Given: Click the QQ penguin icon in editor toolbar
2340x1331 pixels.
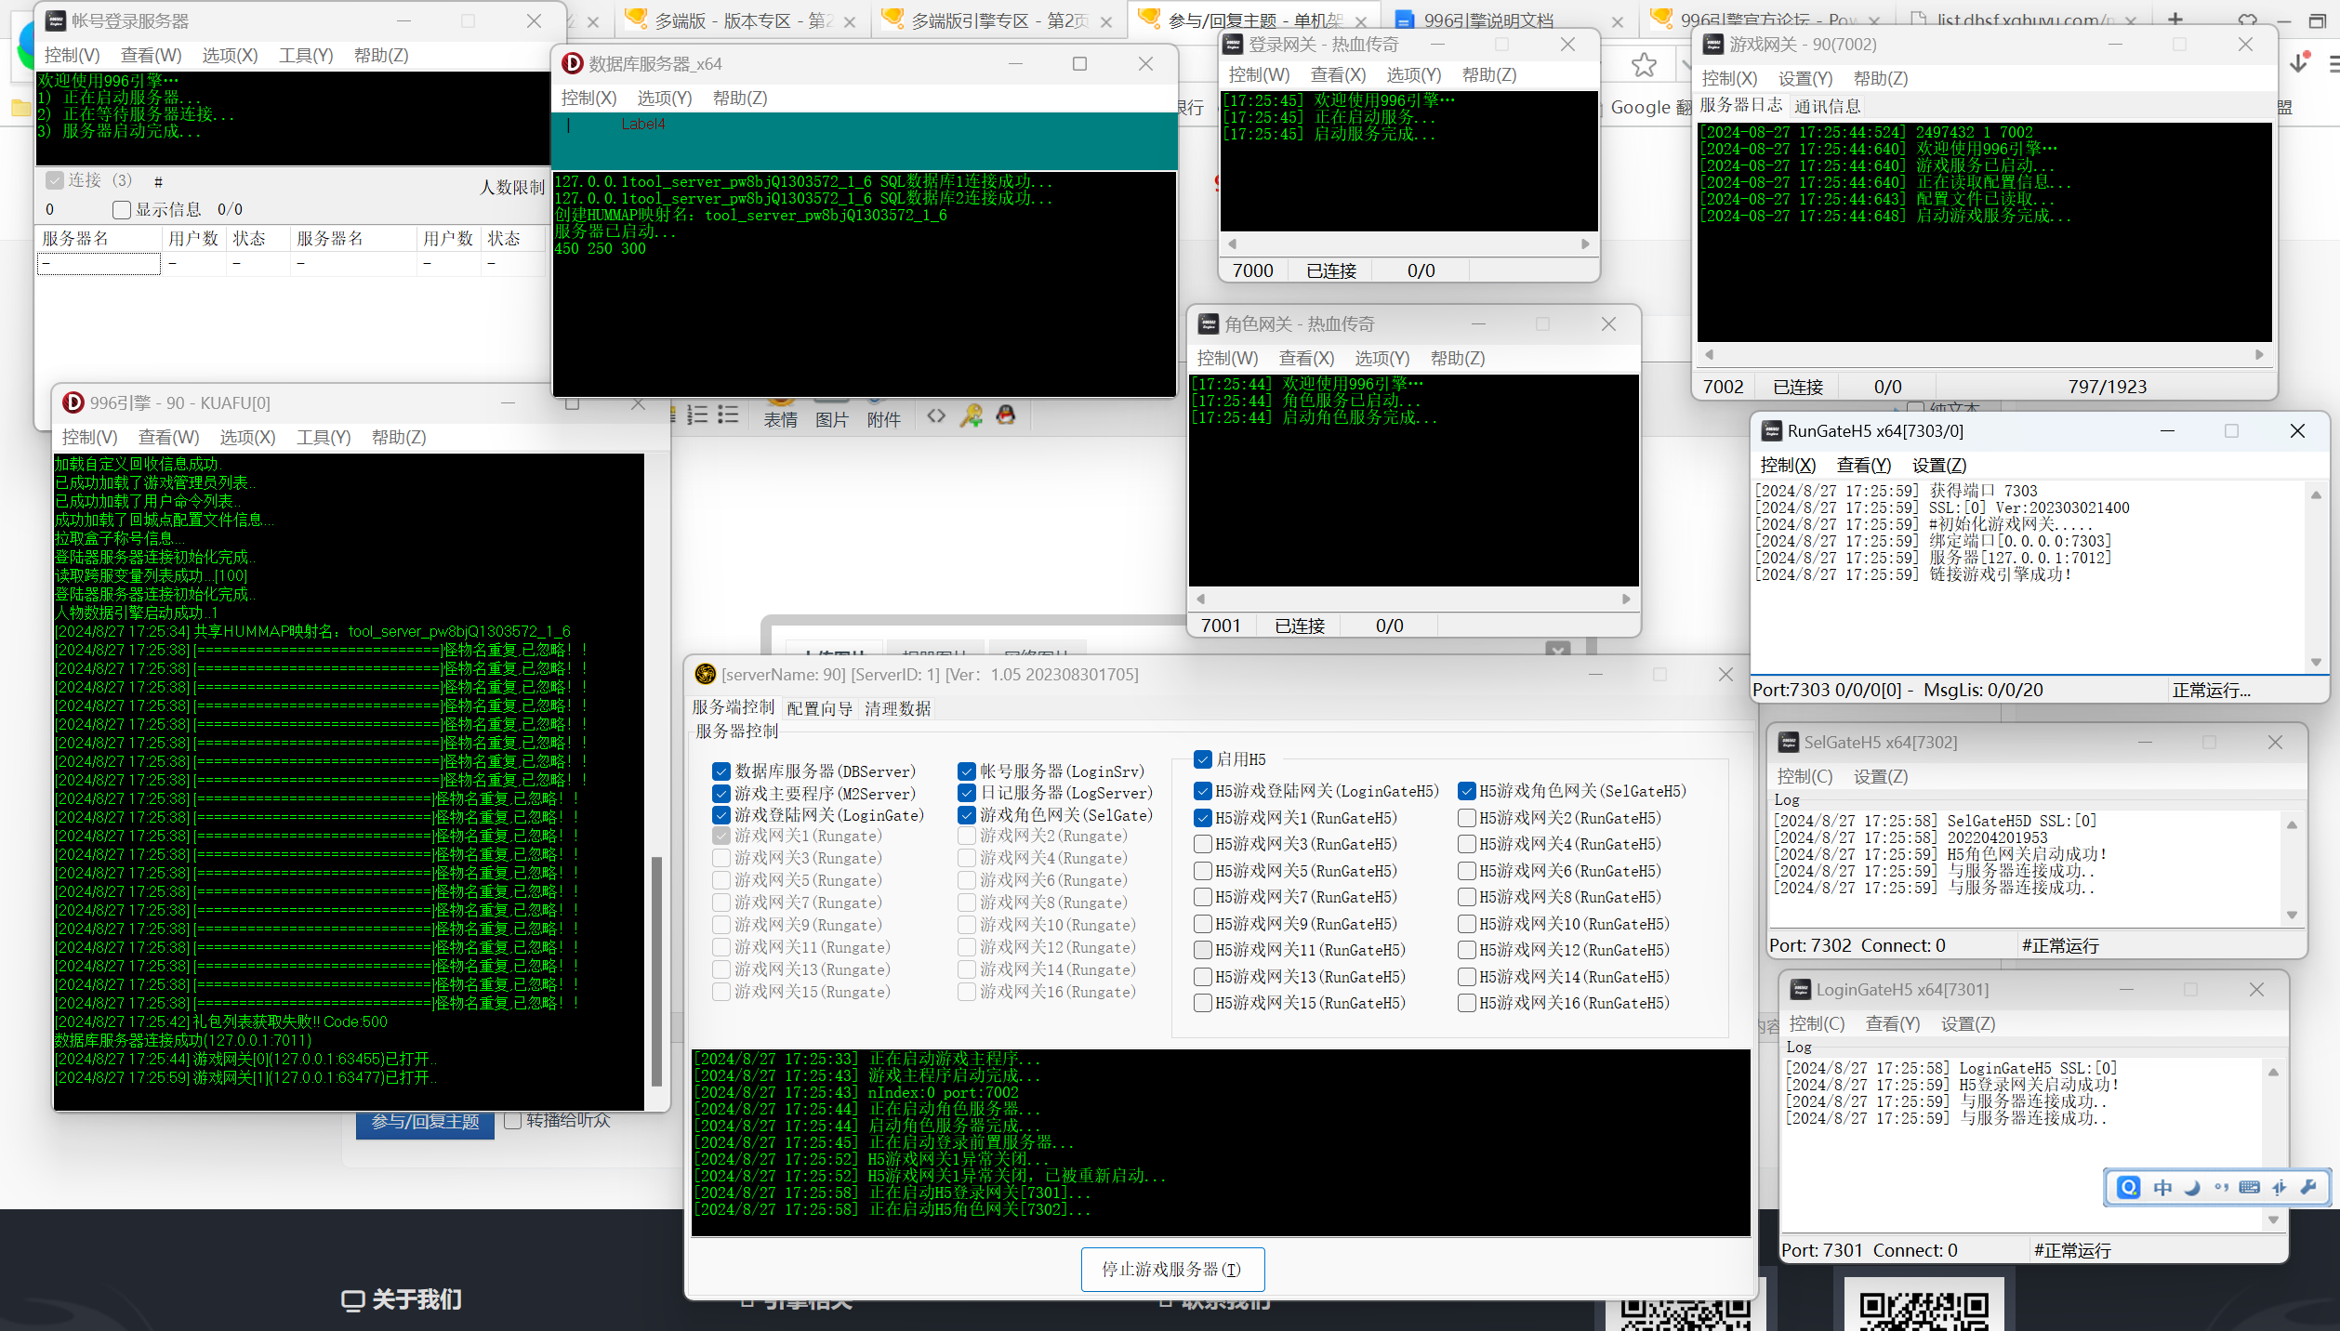Looking at the screenshot, I should pyautogui.click(x=1006, y=415).
